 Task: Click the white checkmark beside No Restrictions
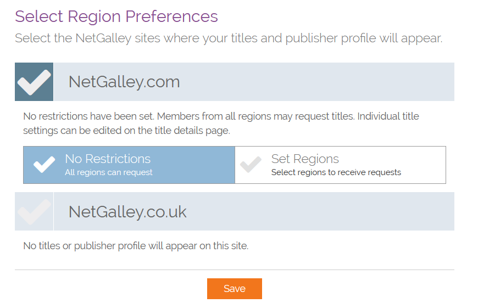click(x=44, y=164)
